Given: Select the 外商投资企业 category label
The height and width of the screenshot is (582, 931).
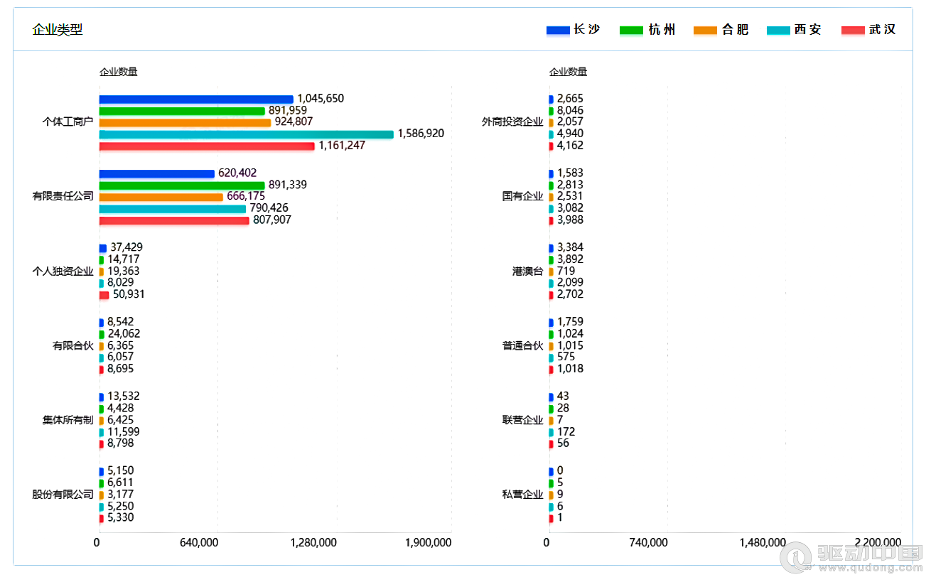Looking at the screenshot, I should (x=512, y=122).
